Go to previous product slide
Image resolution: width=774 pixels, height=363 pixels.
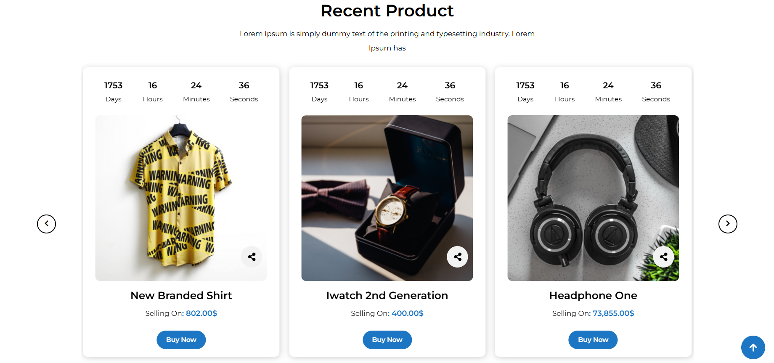(46, 224)
